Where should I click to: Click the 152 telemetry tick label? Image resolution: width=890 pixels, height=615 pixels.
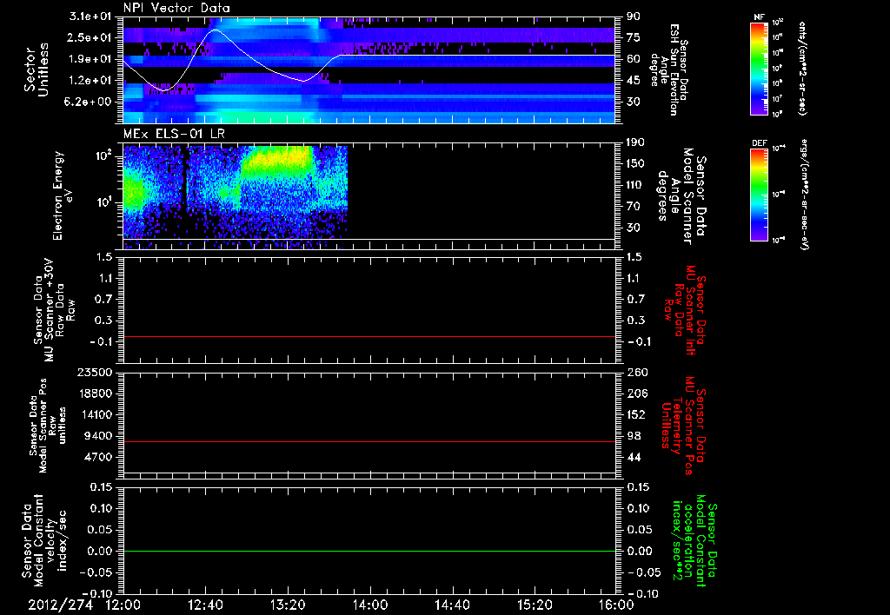tap(636, 414)
